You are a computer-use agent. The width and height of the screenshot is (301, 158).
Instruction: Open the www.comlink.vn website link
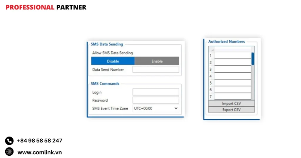(40, 152)
